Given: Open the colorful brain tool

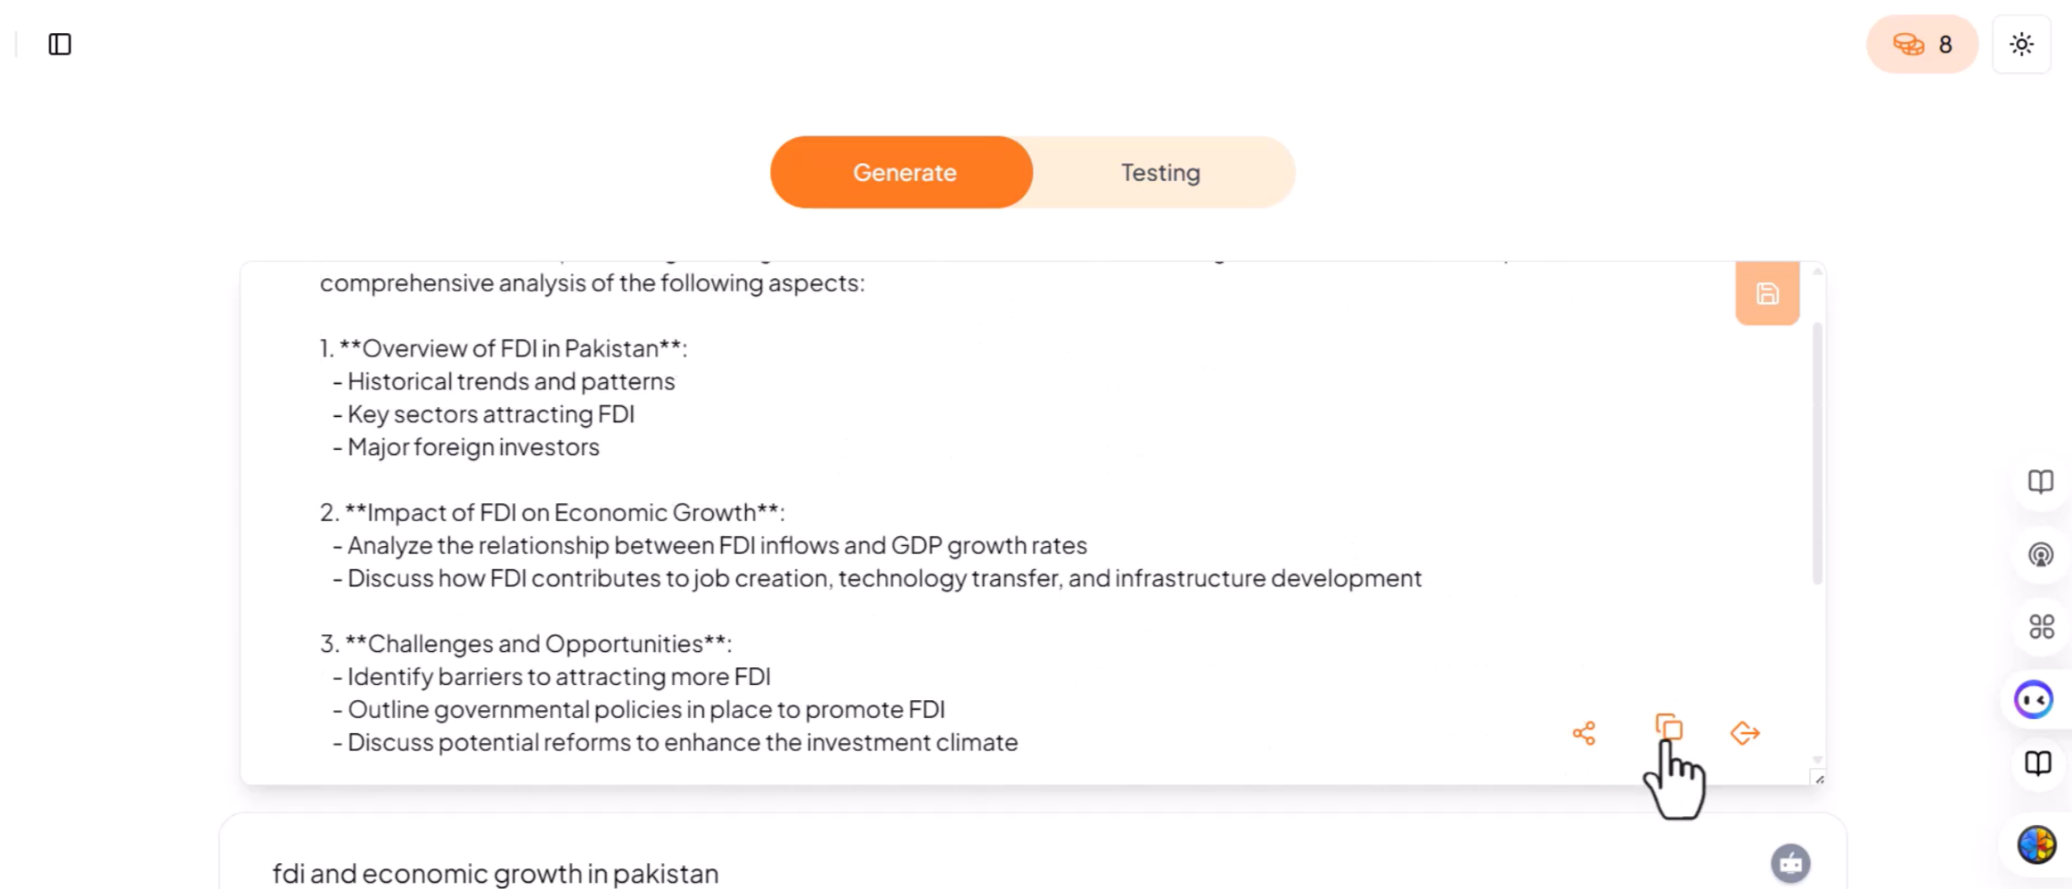Looking at the screenshot, I should point(2036,844).
